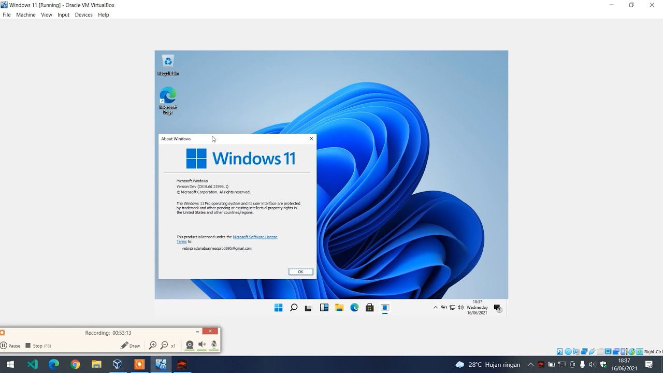Image resolution: width=663 pixels, height=373 pixels.
Task: Open File Explorer from host taskbar
Action: coord(96,364)
